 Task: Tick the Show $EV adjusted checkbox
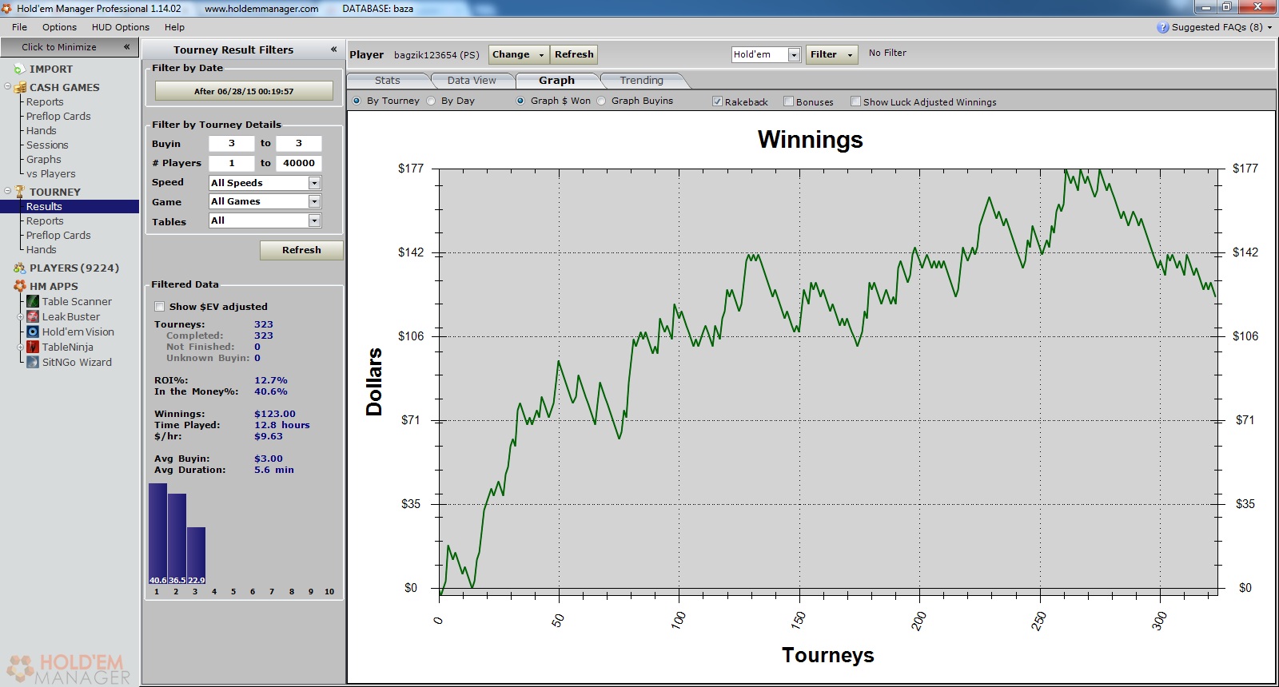click(x=160, y=307)
